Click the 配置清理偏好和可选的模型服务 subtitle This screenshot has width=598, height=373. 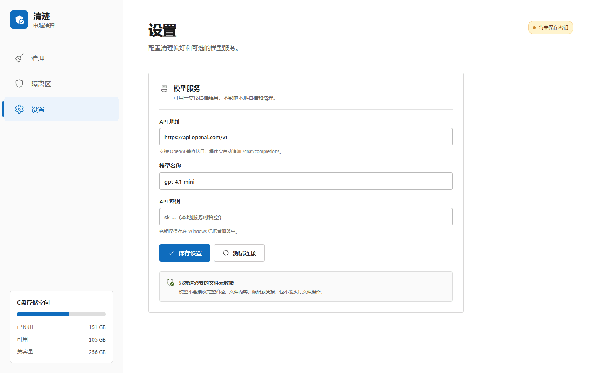(195, 48)
